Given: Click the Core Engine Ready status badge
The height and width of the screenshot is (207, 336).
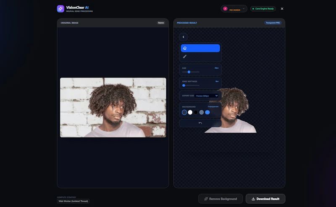Looking at the screenshot, I should click(263, 9).
